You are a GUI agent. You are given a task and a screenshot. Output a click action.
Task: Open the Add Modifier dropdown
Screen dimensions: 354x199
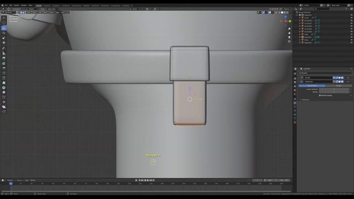[325, 73]
